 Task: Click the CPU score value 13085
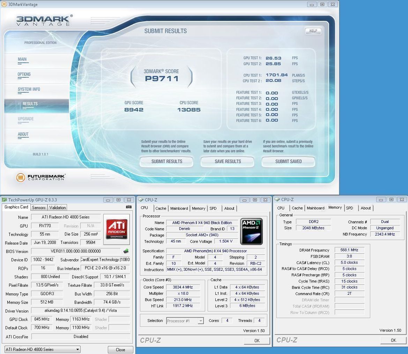(189, 110)
